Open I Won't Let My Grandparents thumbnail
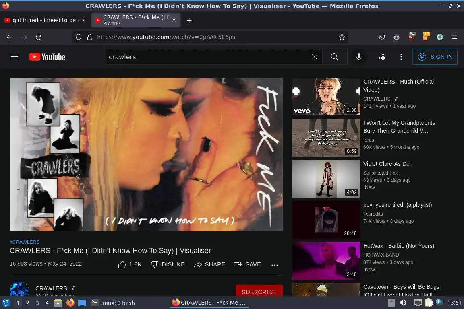 [326, 138]
